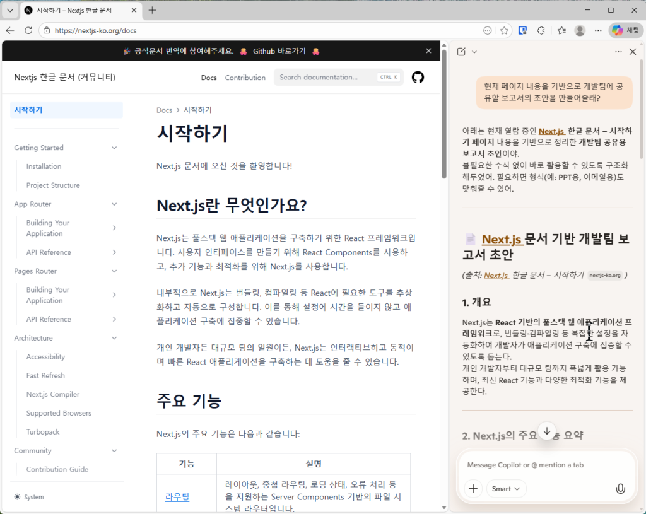This screenshot has width=646, height=514.
Task: Select the 시작하기 browser tab
Action: click(x=82, y=10)
